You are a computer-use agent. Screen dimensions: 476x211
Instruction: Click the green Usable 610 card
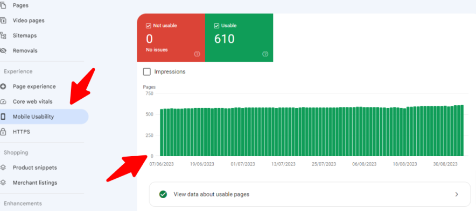pyautogui.click(x=239, y=38)
